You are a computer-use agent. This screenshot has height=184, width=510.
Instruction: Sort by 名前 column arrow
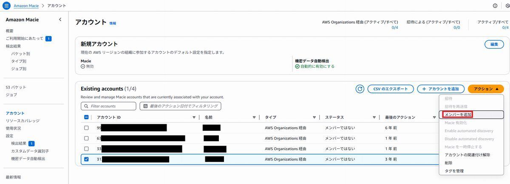(254, 118)
